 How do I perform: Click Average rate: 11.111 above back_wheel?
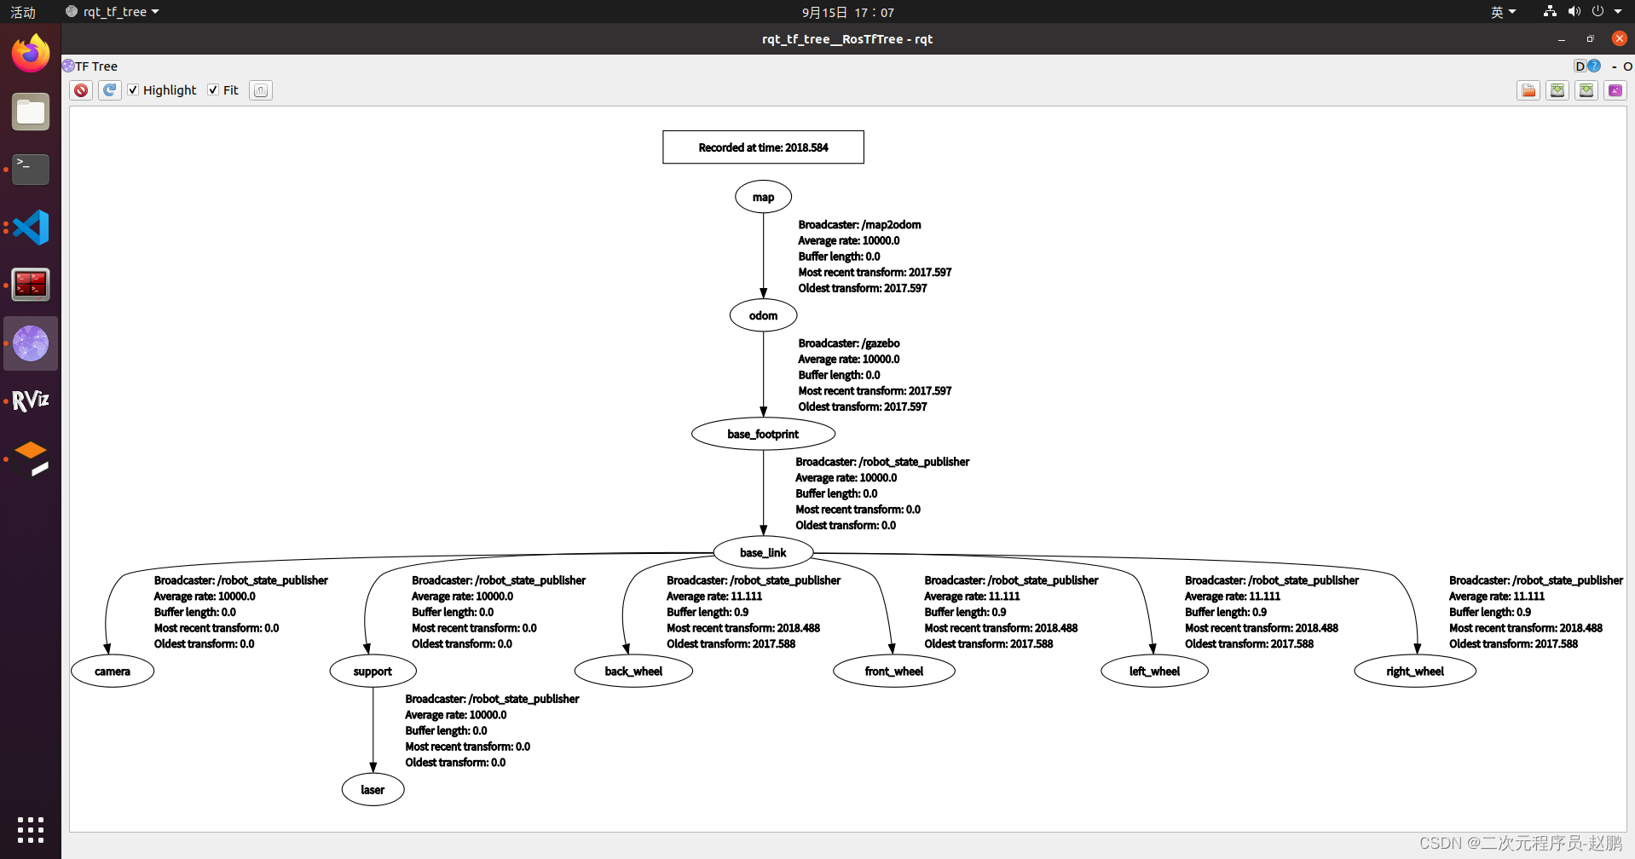point(714,597)
